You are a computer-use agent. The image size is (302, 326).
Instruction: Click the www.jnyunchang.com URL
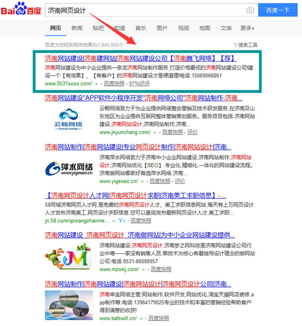coord(125,132)
